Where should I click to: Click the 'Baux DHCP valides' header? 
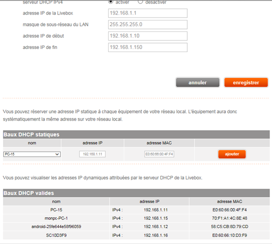[136, 193]
